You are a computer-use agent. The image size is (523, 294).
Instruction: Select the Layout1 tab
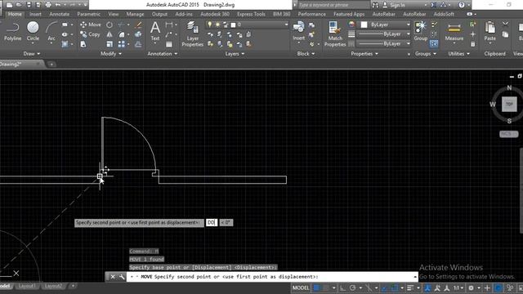(x=27, y=286)
